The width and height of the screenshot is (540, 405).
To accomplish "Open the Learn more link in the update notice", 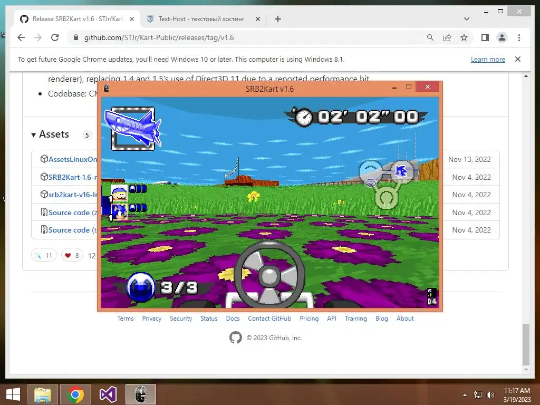I will 488,59.
